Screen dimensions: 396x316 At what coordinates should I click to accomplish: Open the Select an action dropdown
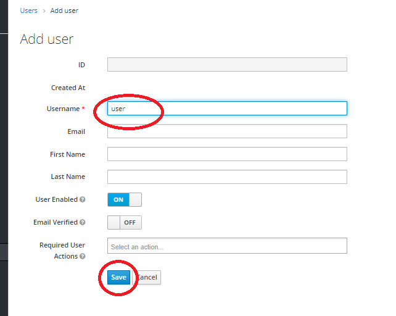pyautogui.click(x=227, y=246)
